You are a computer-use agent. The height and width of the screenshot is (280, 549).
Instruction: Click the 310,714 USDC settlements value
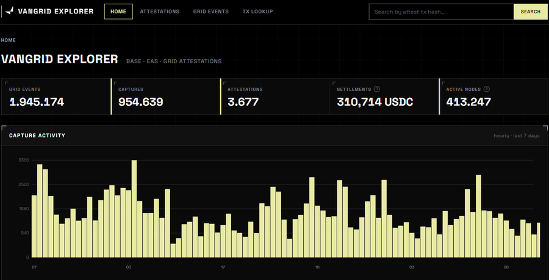point(375,102)
